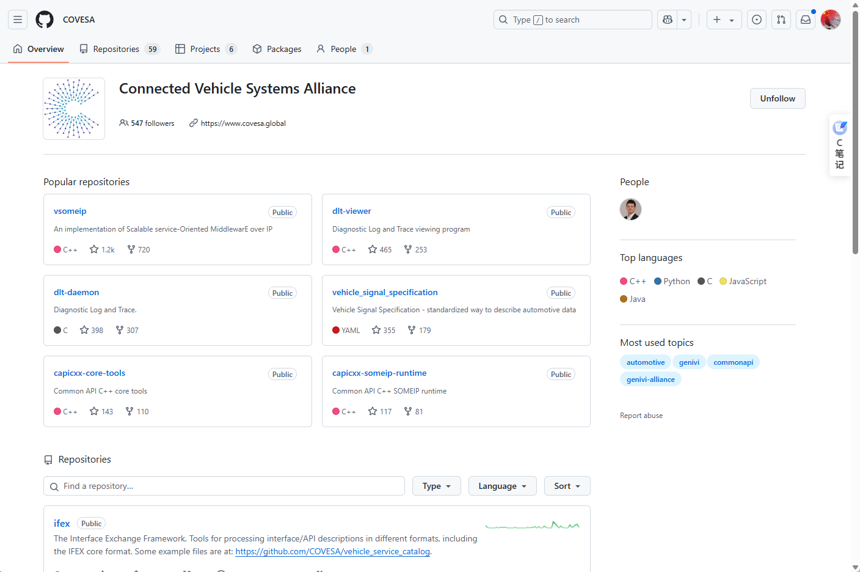Click the Report abuse link
The image size is (860, 572).
tap(641, 416)
